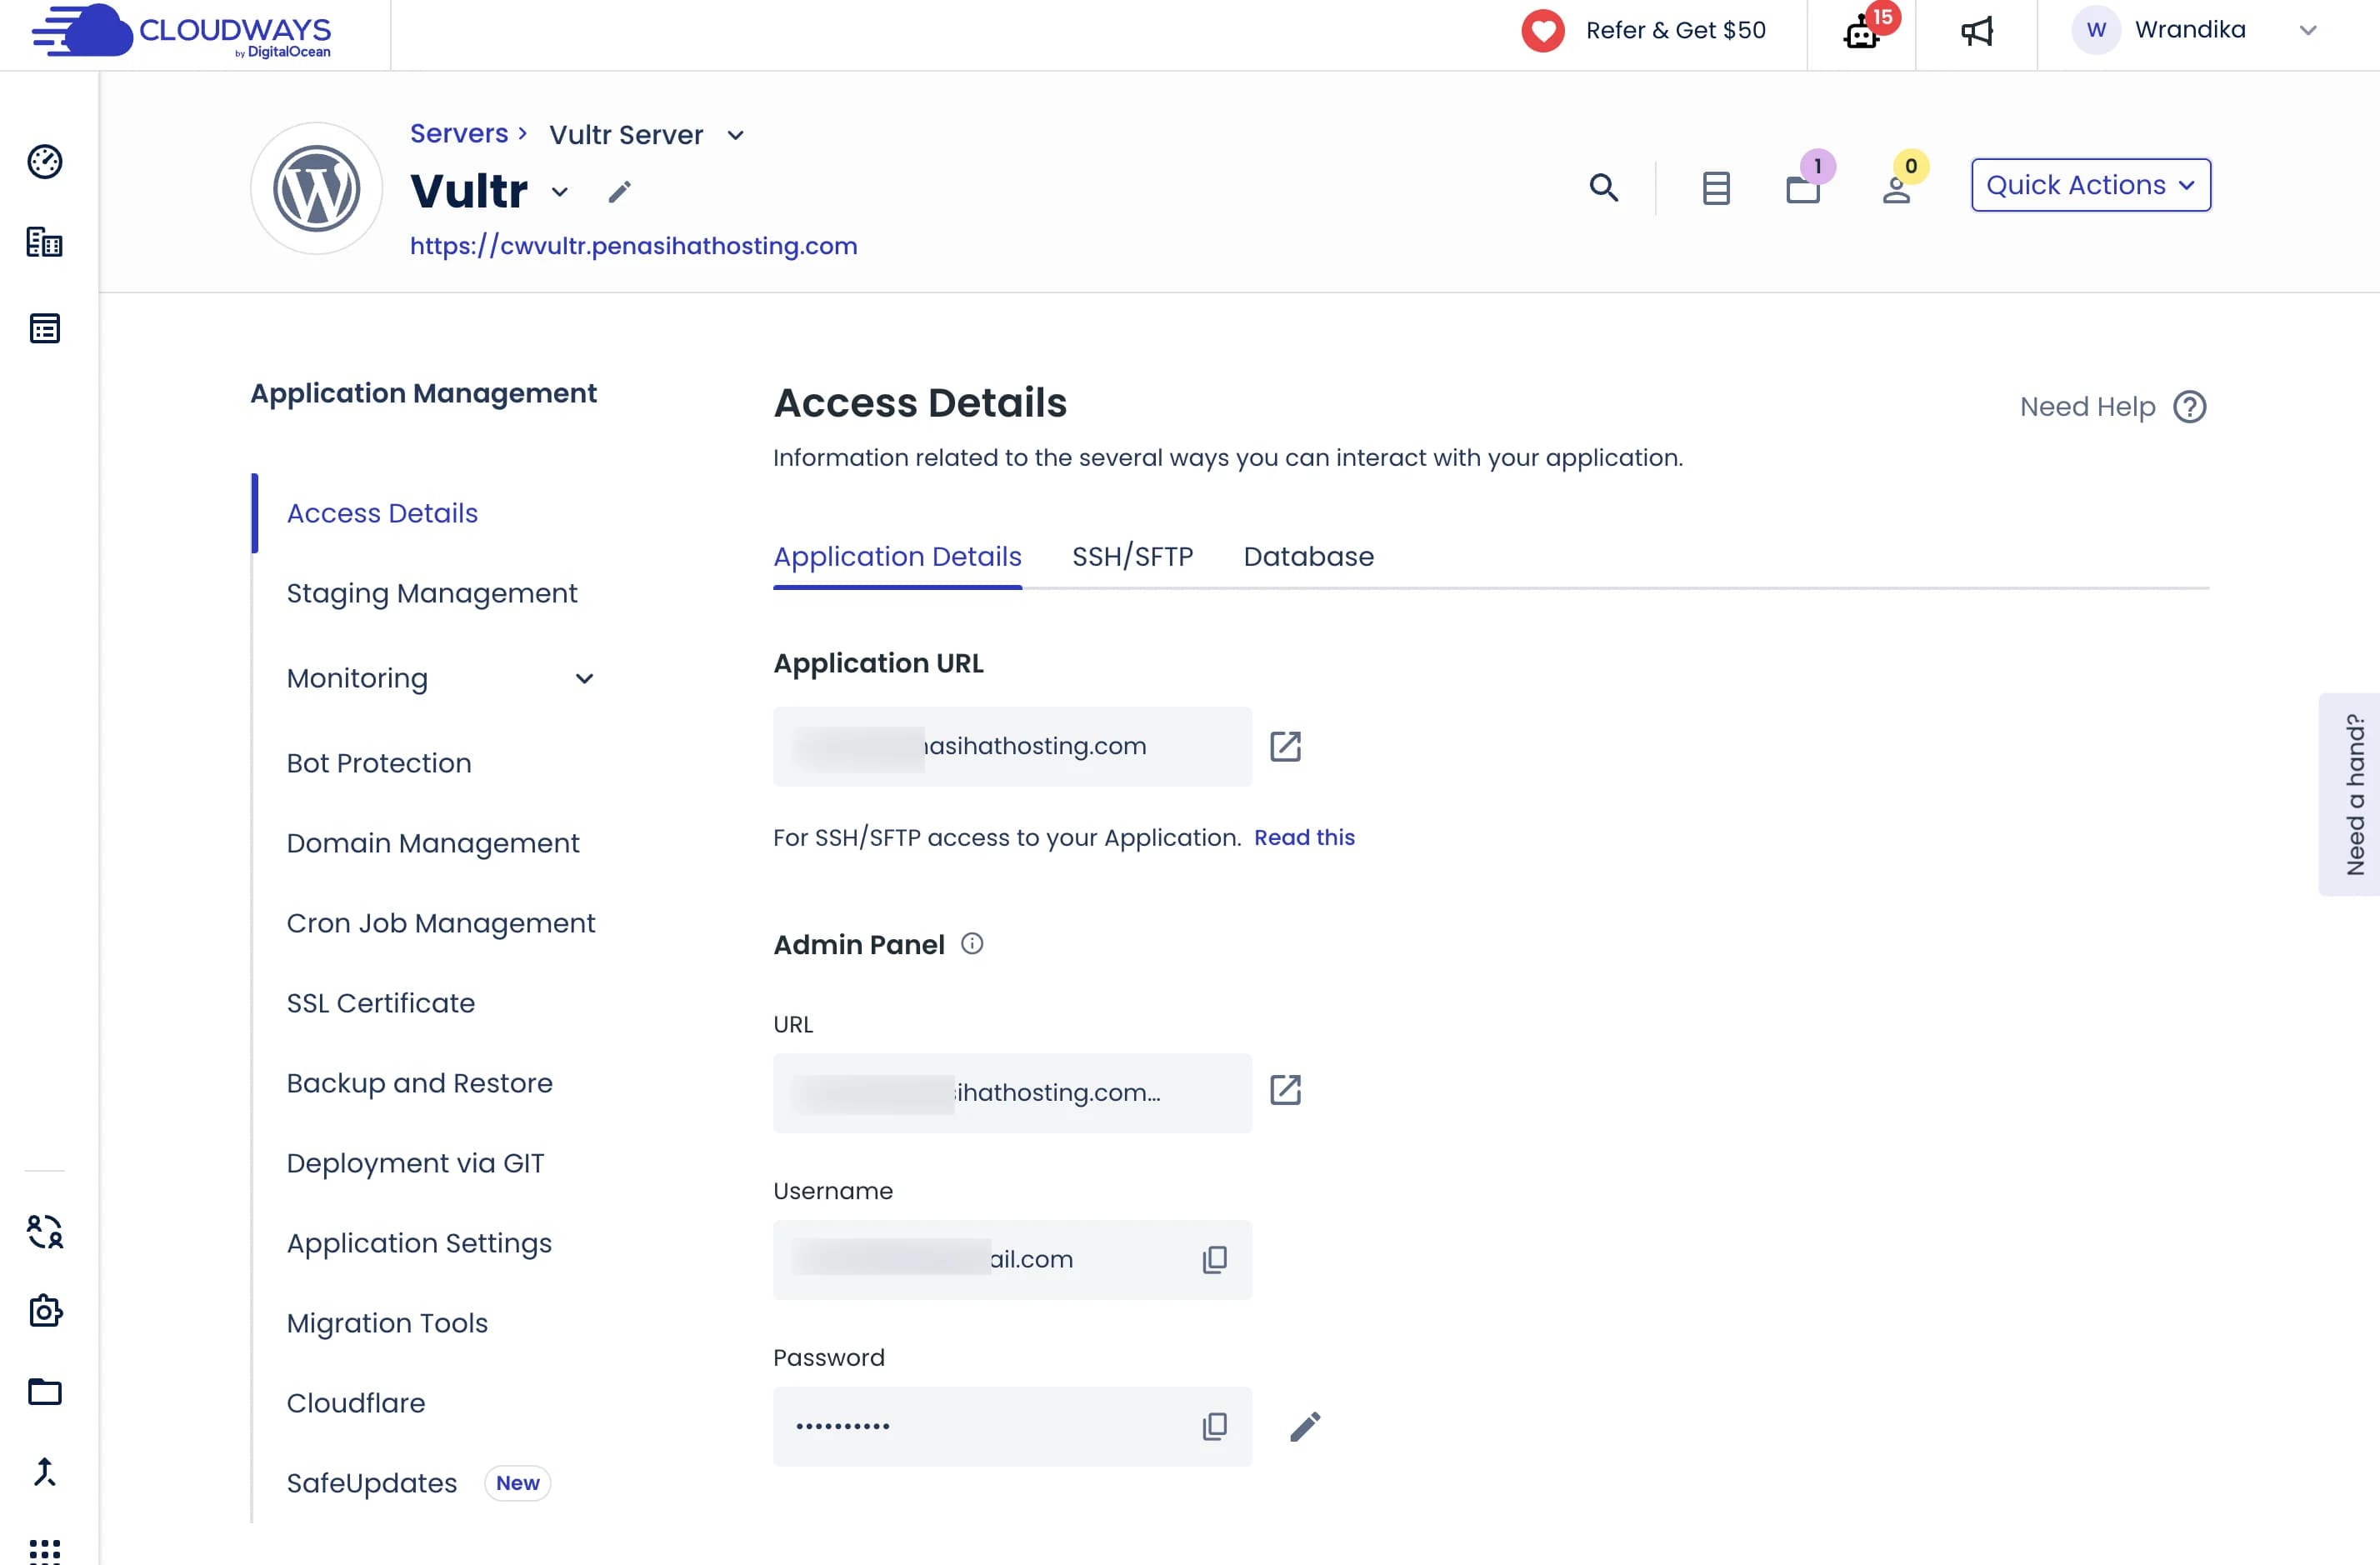Viewport: 2380px width, 1565px height.
Task: Click the Need a hand? side tab
Action: (x=2353, y=794)
